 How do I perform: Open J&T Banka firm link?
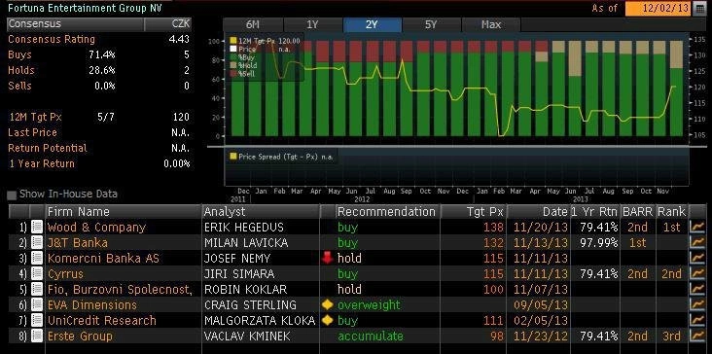(x=78, y=243)
